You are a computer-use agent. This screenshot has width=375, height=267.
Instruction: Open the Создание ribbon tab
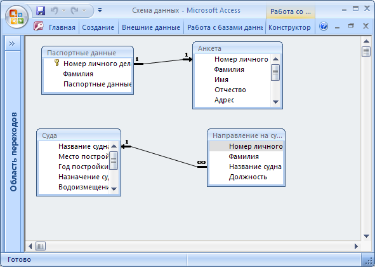[x=98, y=27]
